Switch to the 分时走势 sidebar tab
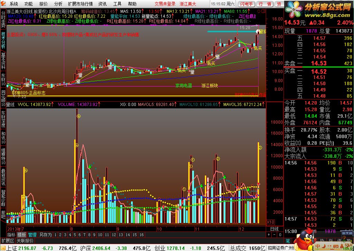This screenshot has height=251, width=354. (x=3, y=19)
